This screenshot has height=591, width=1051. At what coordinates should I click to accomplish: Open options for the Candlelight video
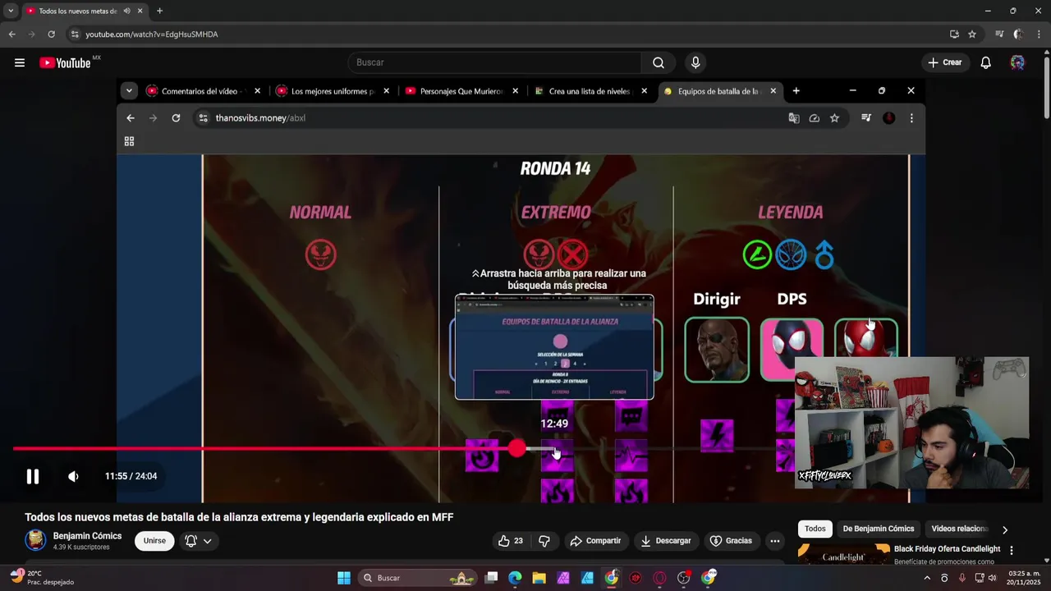point(1012,550)
